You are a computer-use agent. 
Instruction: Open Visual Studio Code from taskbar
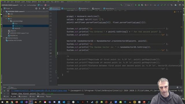click(x=21, y=102)
